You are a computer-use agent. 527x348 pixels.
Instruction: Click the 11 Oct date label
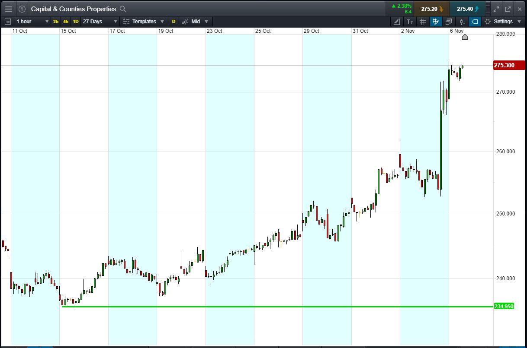tap(19, 31)
